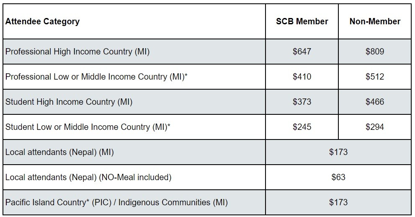Select Professional Low or Middle Income Country label
This screenshot has height=217, width=415.
click(96, 77)
